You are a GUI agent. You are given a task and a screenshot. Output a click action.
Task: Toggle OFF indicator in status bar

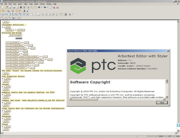[170, 136]
